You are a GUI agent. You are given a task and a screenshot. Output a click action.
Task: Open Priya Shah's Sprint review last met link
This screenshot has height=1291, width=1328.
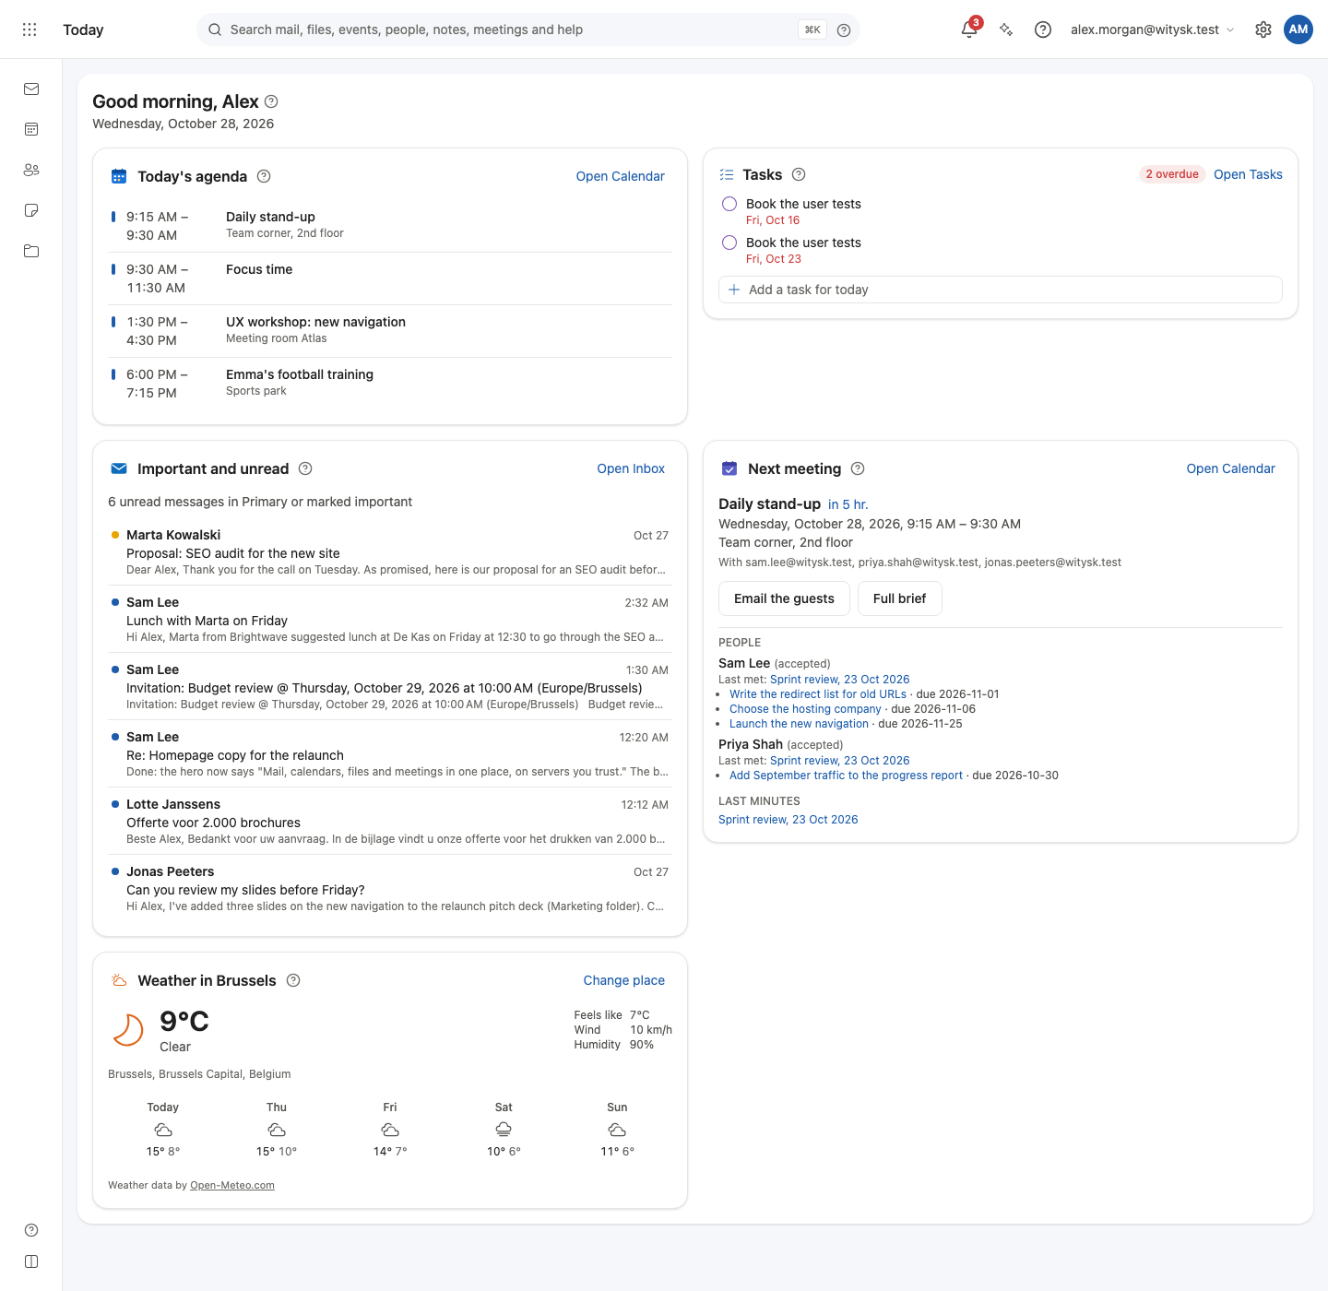840,761
